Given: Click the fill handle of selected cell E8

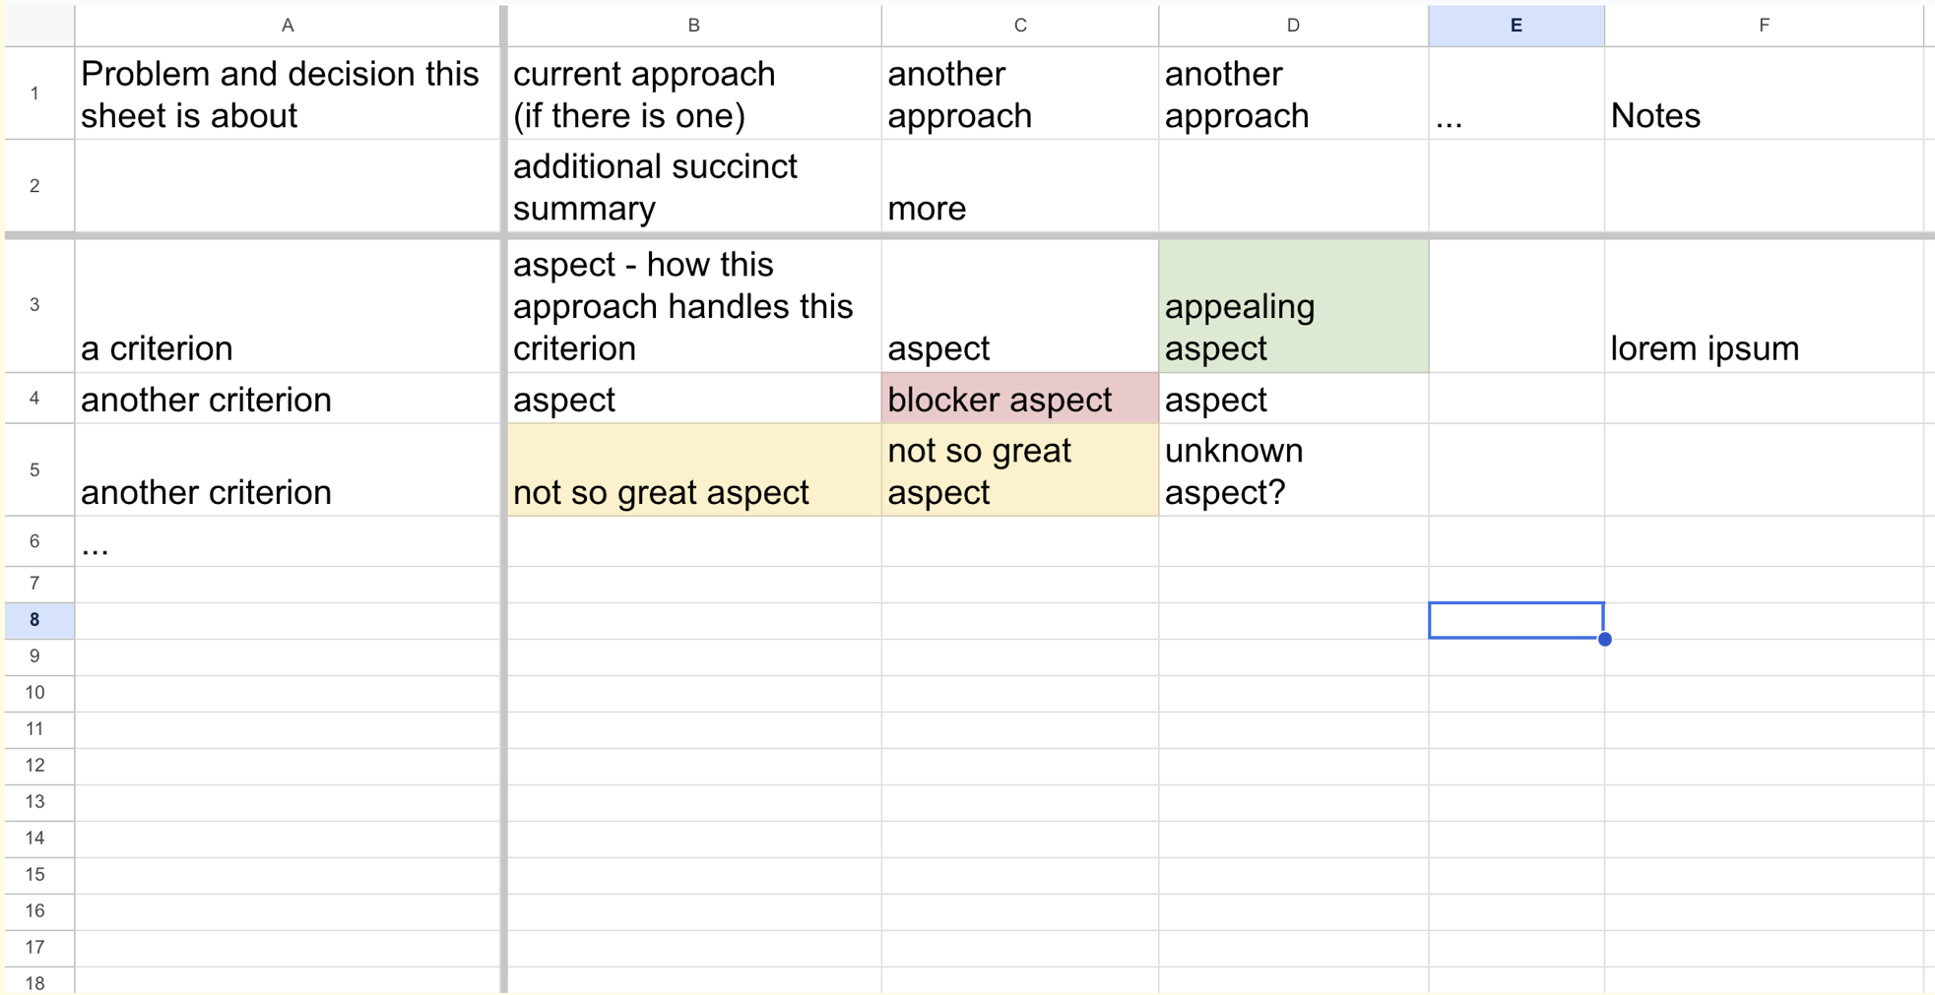Looking at the screenshot, I should click(1604, 640).
